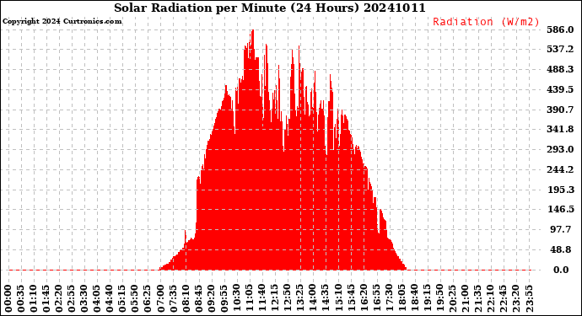Click the 15:10 time label
Screen dimensions: 582x316
[338, 298]
